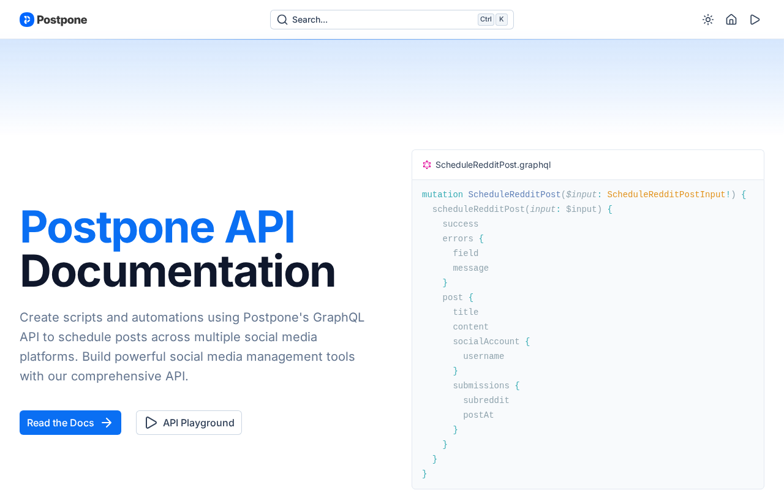Click the Read the Docs button
The image size is (784, 490).
70,423
